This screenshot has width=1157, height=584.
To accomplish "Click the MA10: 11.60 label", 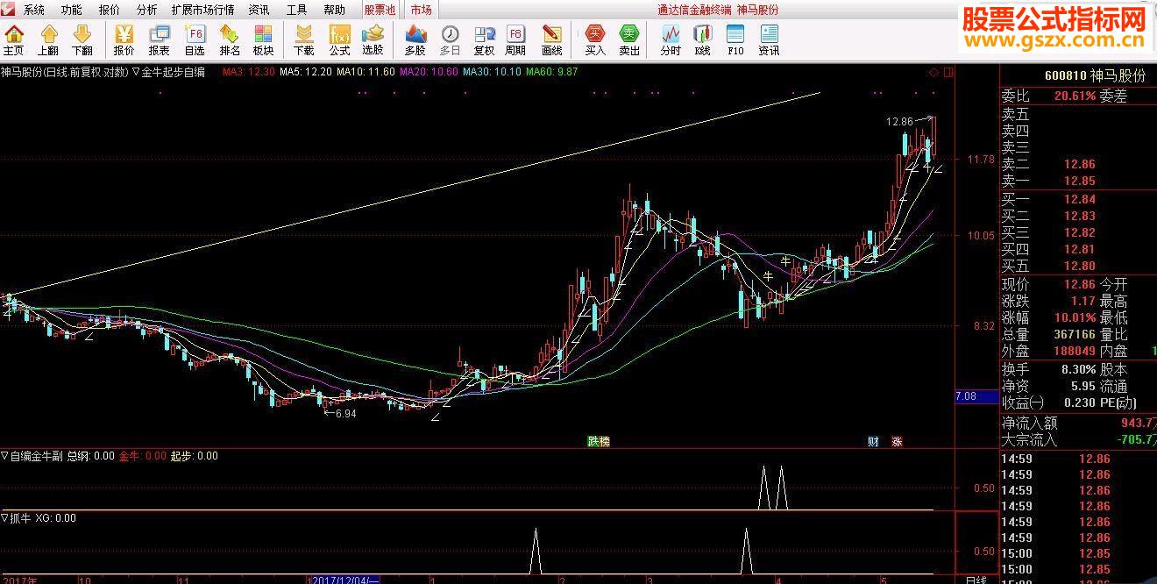I will [366, 72].
